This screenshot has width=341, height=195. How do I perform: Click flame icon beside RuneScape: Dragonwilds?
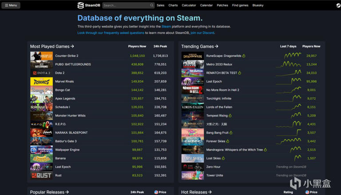coord(244,56)
